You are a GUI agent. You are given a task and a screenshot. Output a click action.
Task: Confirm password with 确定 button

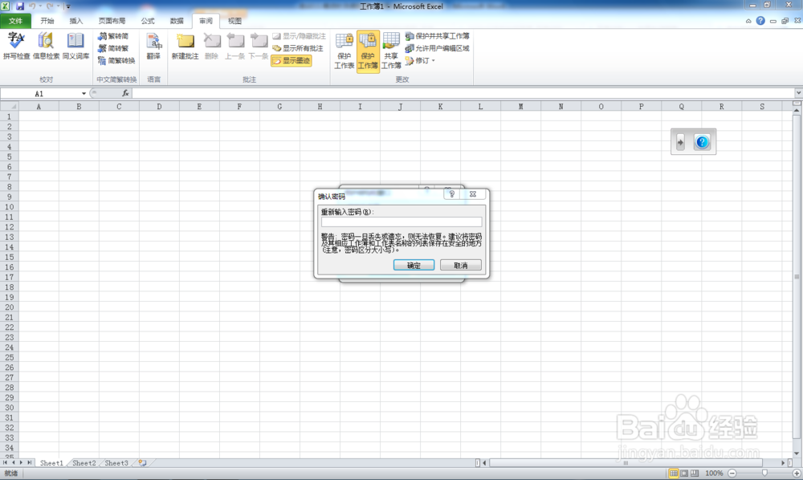click(x=414, y=265)
